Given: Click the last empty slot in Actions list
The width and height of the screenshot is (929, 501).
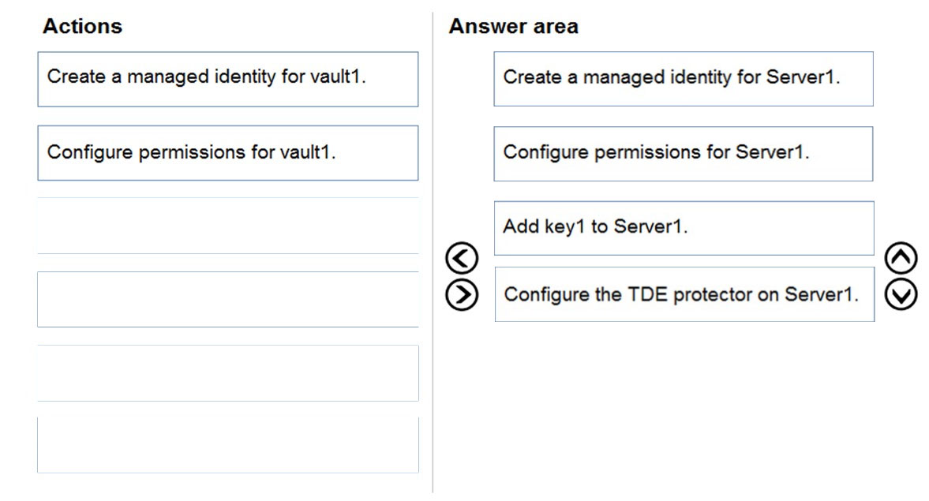Looking at the screenshot, I should coord(228,445).
